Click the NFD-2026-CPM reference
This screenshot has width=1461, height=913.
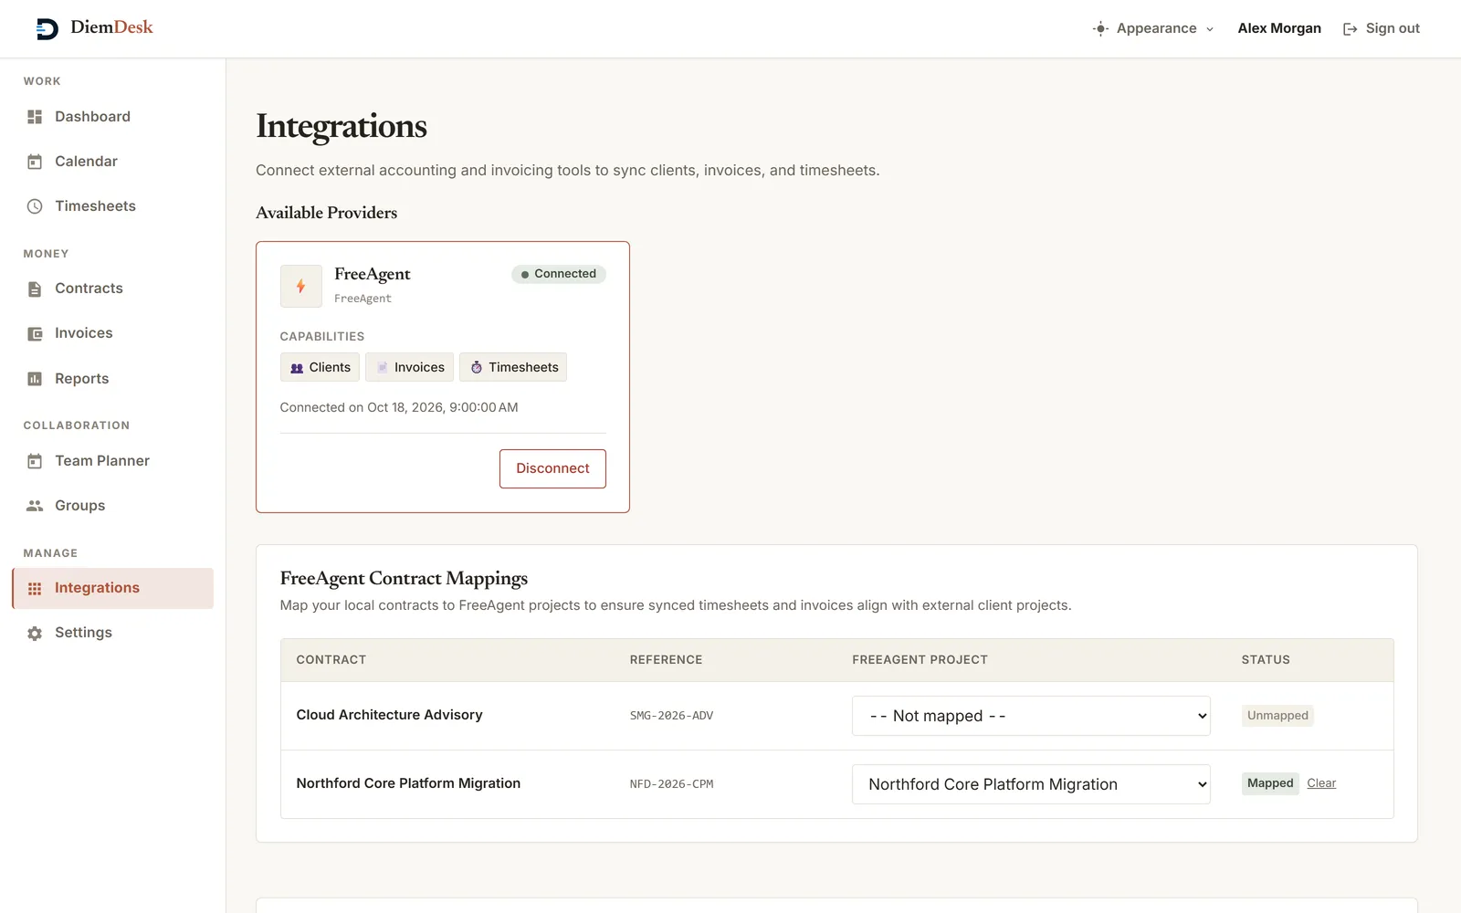(671, 784)
